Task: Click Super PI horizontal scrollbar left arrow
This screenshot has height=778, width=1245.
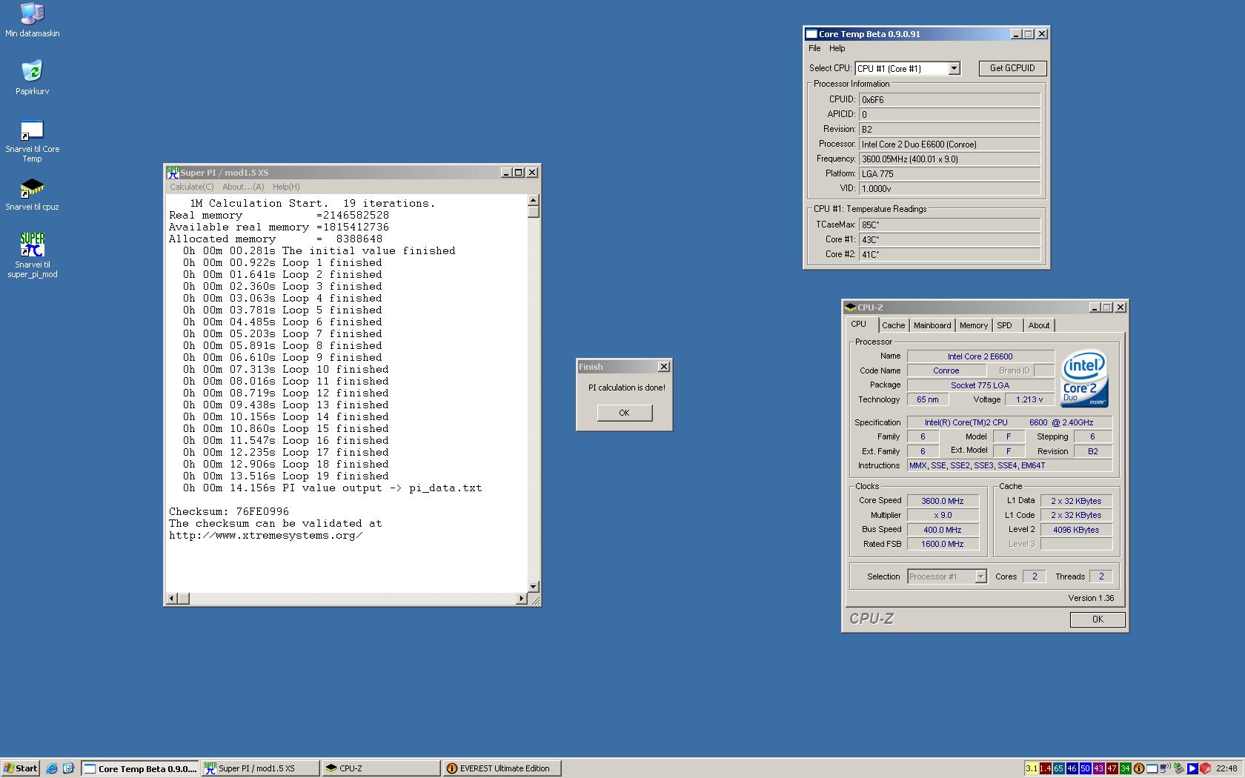Action: [x=171, y=598]
